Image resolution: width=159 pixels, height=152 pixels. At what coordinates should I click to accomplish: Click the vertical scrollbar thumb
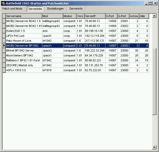tap(154, 82)
